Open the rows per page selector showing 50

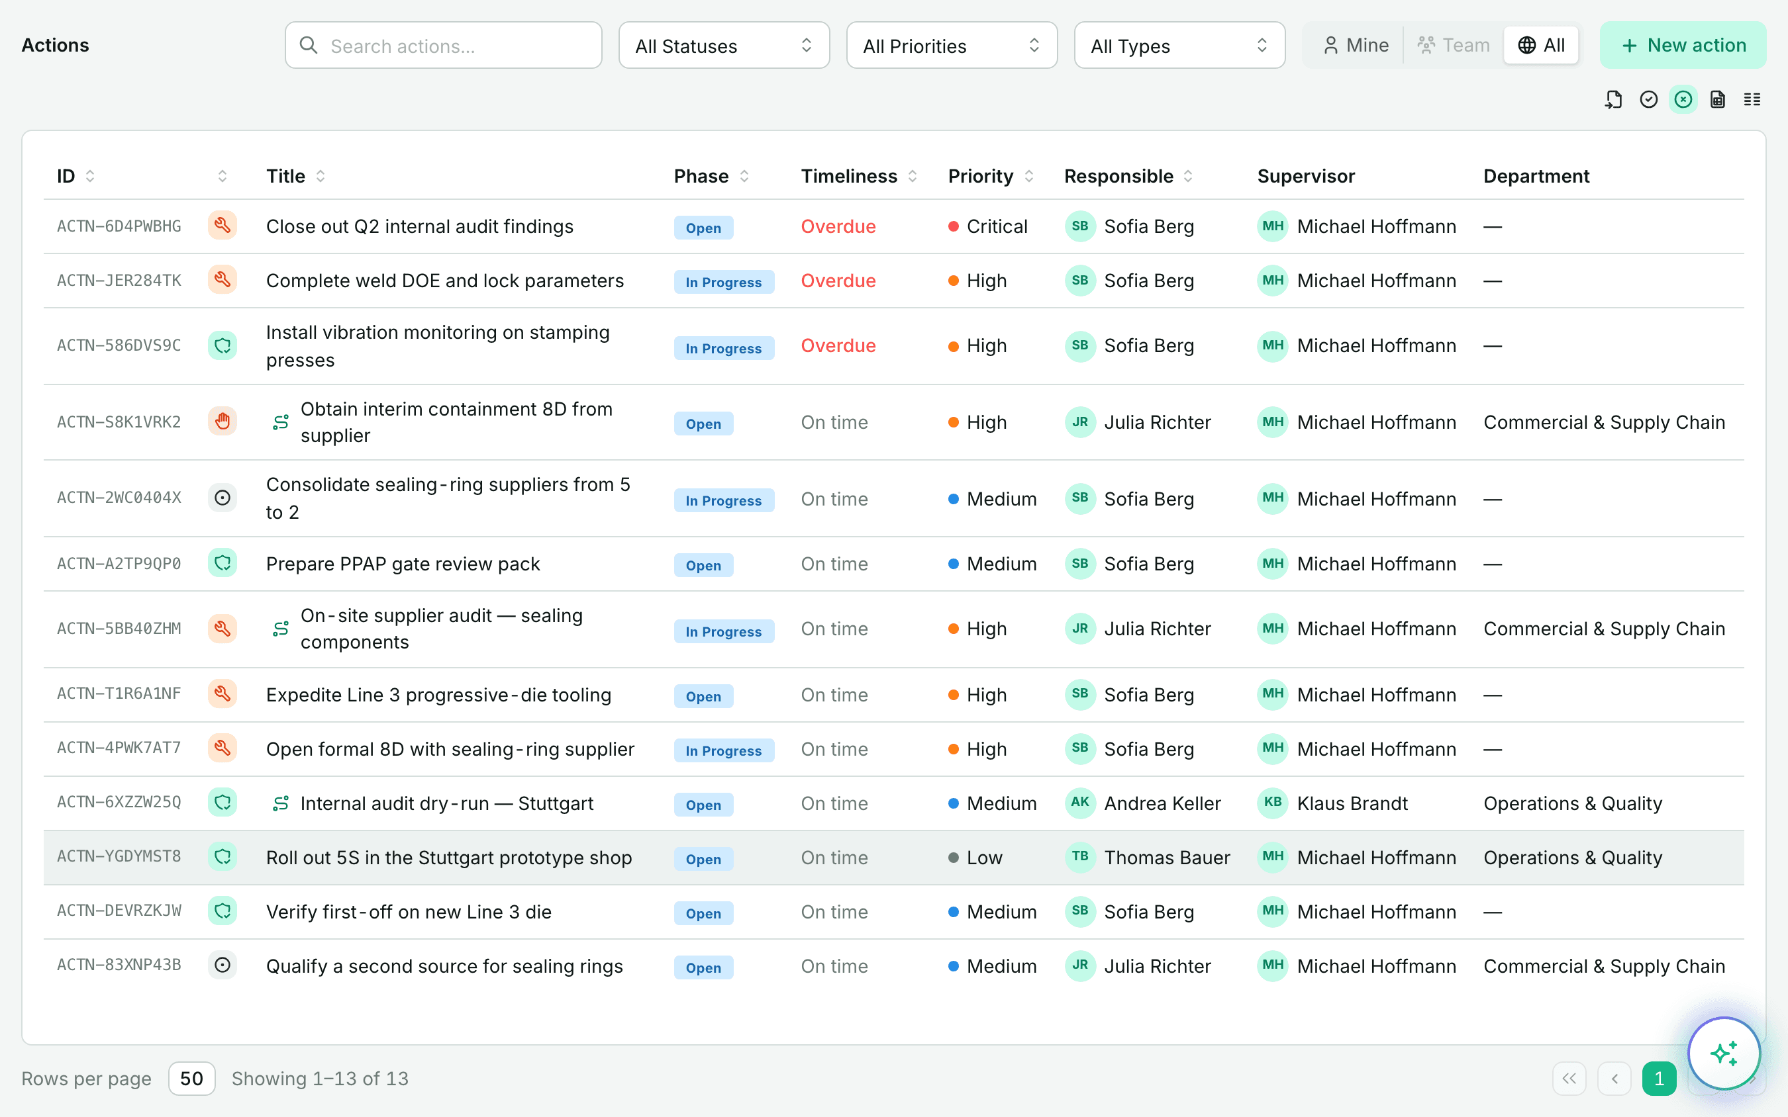191,1079
